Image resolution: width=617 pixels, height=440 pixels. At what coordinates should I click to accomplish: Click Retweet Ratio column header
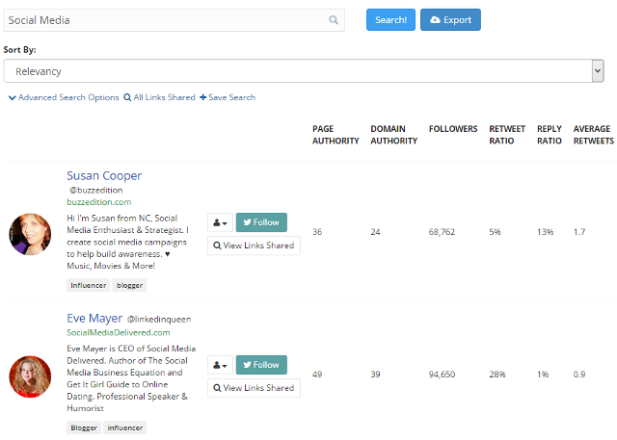pyautogui.click(x=507, y=135)
